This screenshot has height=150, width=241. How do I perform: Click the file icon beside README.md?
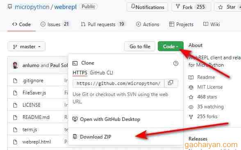click(x=15, y=118)
